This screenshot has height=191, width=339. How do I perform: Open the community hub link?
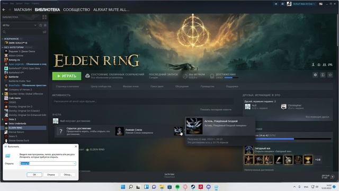coord(101,86)
